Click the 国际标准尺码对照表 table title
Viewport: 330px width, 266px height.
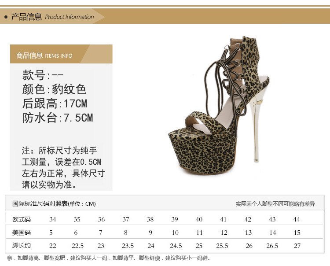54,203
